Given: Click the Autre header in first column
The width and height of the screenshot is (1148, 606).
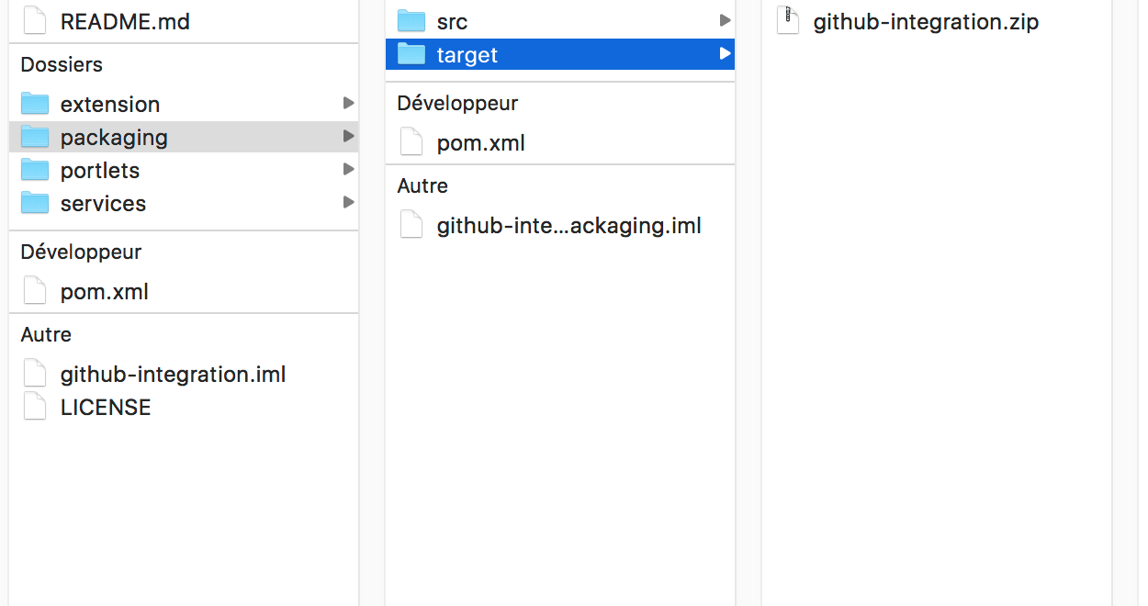Looking at the screenshot, I should 46,334.
